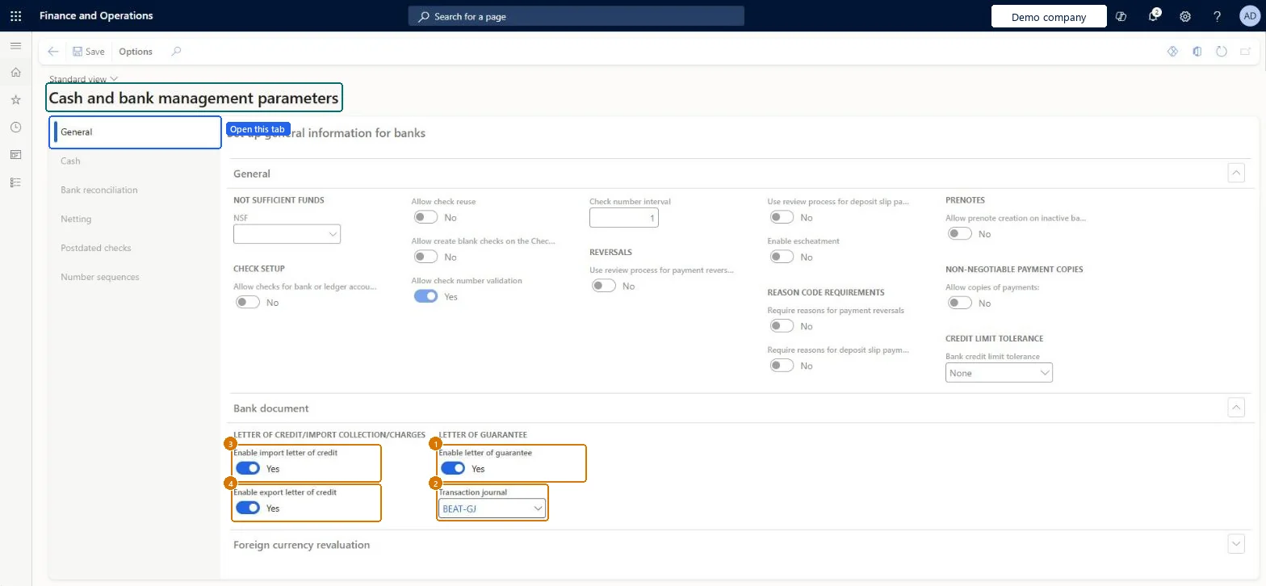
Task: Turn off Allow check number validation
Action: (425, 296)
